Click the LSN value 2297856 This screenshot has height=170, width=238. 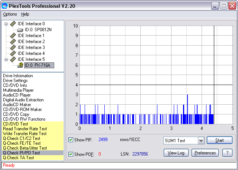(x=140, y=154)
